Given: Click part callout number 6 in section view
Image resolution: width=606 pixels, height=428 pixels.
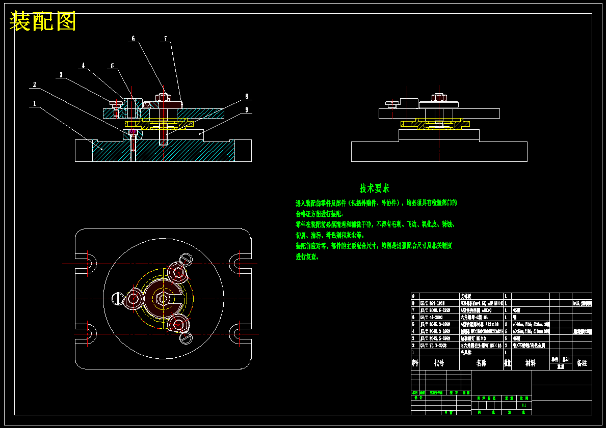Looking at the screenshot, I should click(134, 39).
